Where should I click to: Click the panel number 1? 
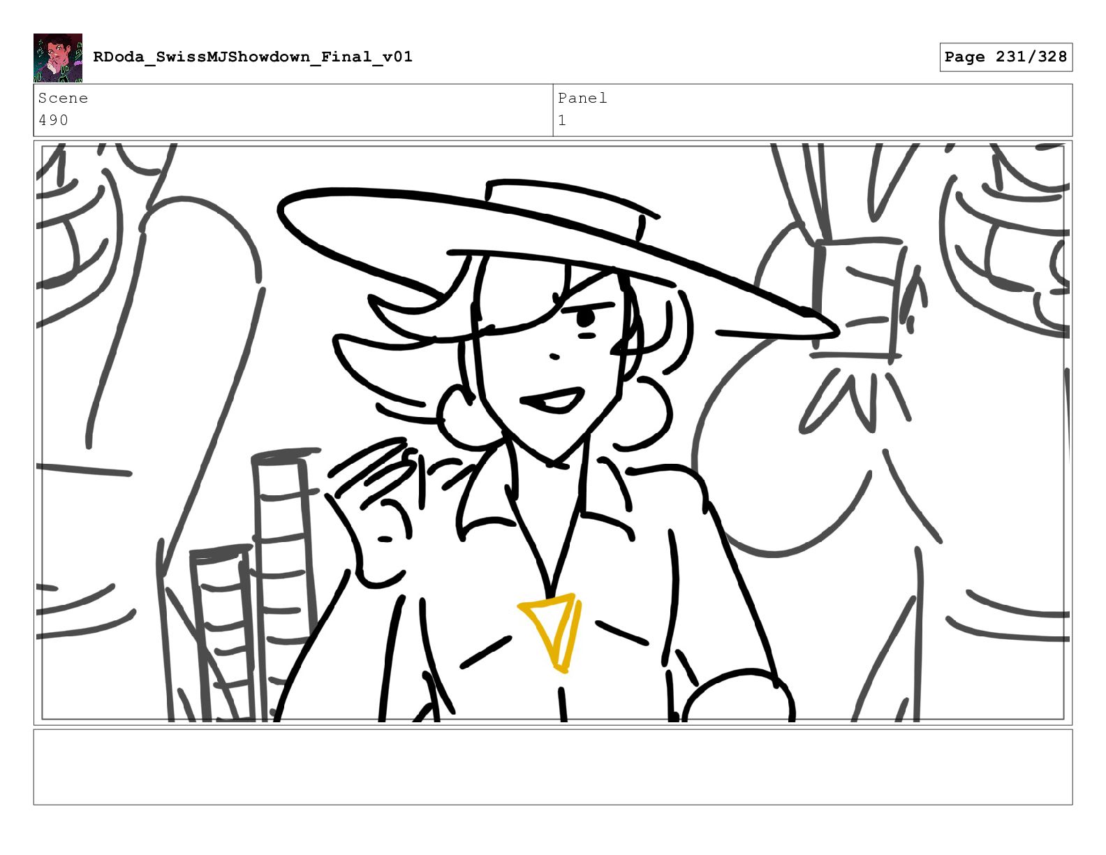tap(562, 120)
